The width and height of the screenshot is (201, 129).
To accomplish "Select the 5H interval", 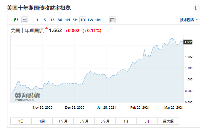I will [75, 20].
